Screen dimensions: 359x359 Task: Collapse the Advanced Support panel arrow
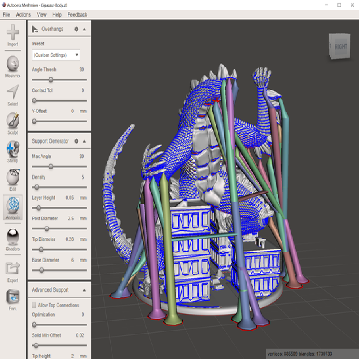point(84,290)
